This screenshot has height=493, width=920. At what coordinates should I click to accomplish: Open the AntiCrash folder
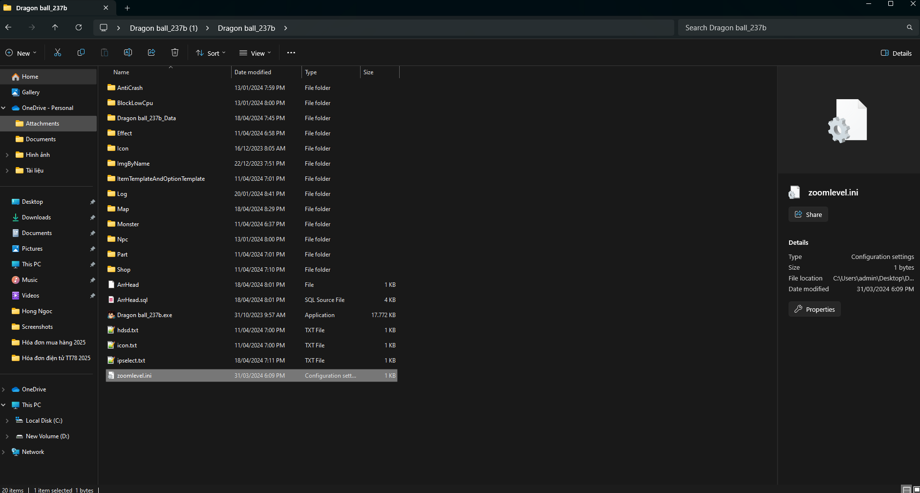(251, 88)
